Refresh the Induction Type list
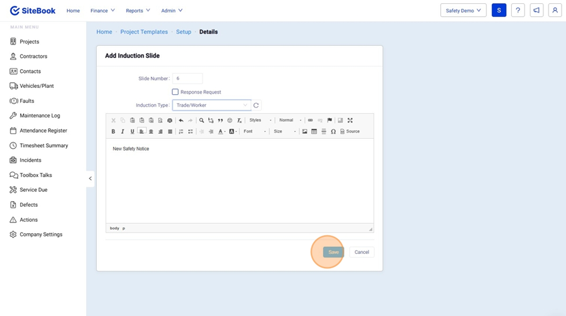This screenshot has width=566, height=316. coord(257,106)
